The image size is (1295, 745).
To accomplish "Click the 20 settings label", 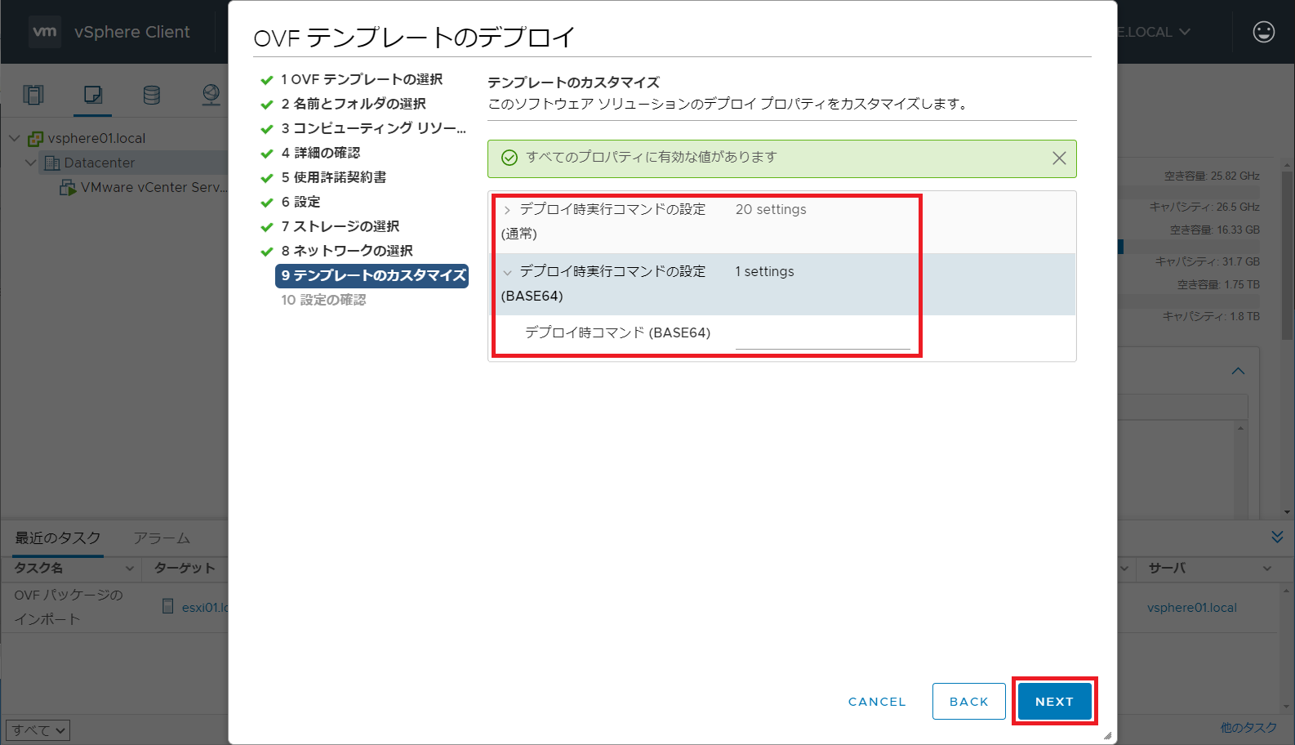I will (771, 209).
